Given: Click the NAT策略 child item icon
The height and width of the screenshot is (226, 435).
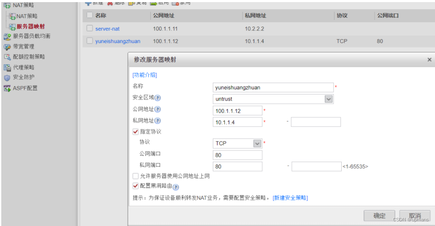Looking at the screenshot, I should tap(12, 16).
